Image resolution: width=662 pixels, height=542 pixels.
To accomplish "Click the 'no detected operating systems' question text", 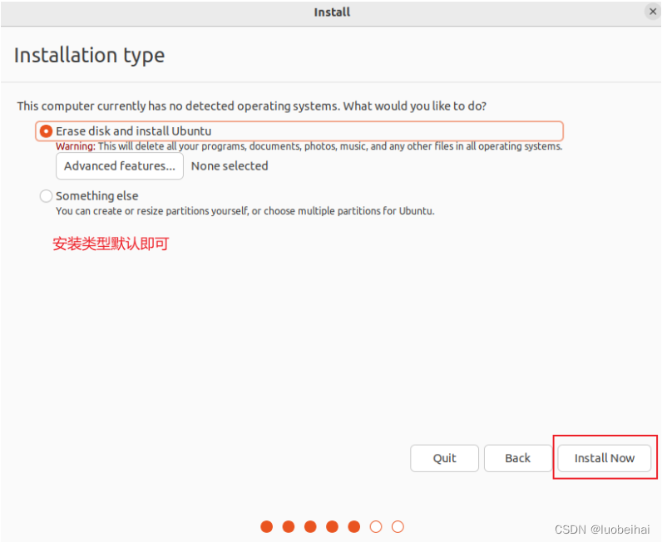I will tap(252, 106).
